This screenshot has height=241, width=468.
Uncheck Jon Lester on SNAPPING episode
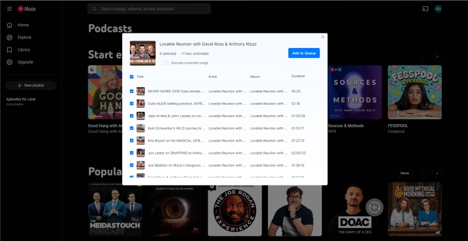click(132, 153)
